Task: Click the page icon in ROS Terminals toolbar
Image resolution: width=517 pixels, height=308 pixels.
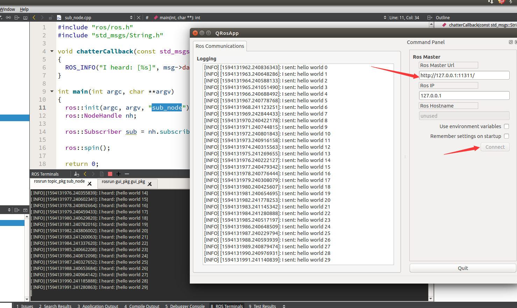Action: click(x=102, y=174)
